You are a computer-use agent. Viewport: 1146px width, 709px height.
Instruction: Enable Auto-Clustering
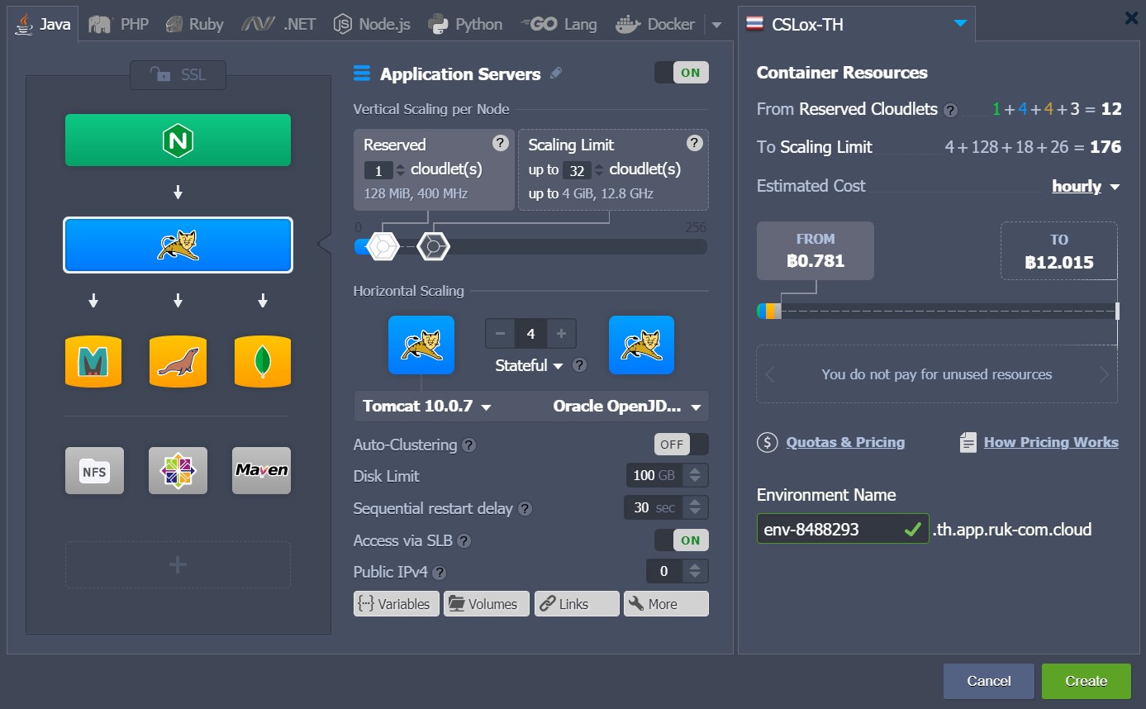[681, 444]
